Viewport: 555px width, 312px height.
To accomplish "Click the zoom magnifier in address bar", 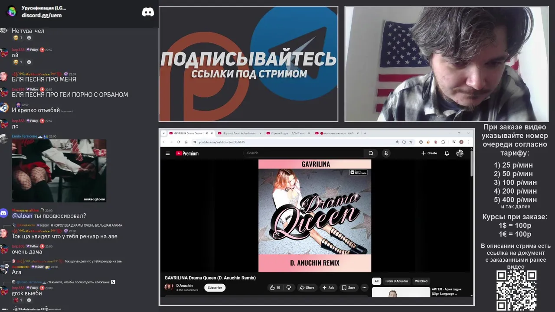I will pos(398,142).
